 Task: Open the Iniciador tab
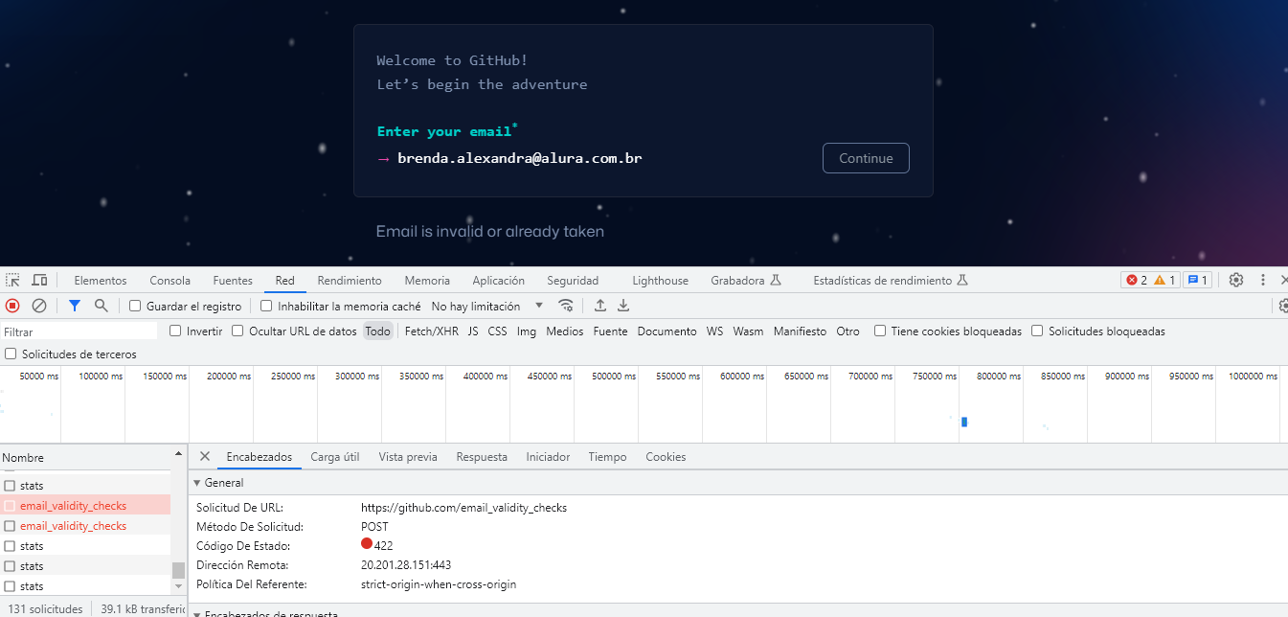tap(548, 457)
